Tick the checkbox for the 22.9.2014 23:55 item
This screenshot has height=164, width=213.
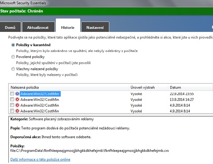[x=12, y=94]
